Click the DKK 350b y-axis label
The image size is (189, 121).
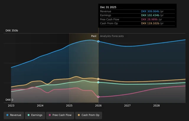tap(12, 31)
